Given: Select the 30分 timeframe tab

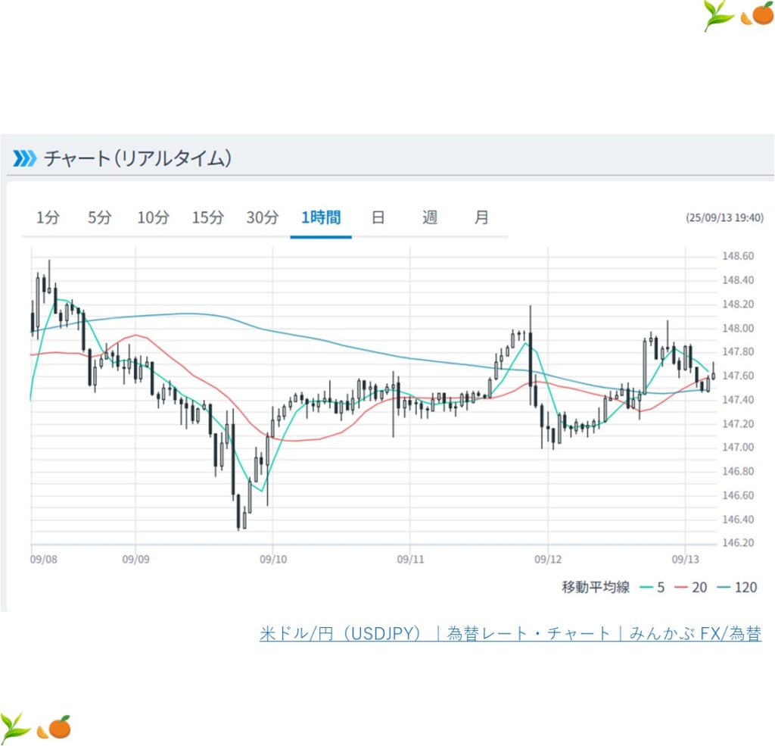Looking at the screenshot, I should 262,218.
